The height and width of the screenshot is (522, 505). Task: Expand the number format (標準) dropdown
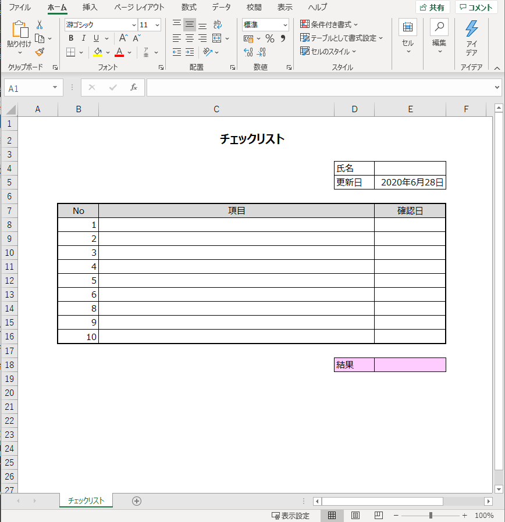(284, 25)
